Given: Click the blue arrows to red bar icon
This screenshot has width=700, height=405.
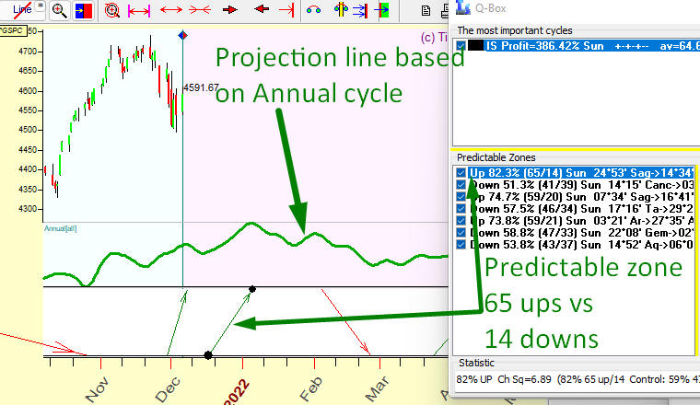Looking at the screenshot, I should 360,10.
